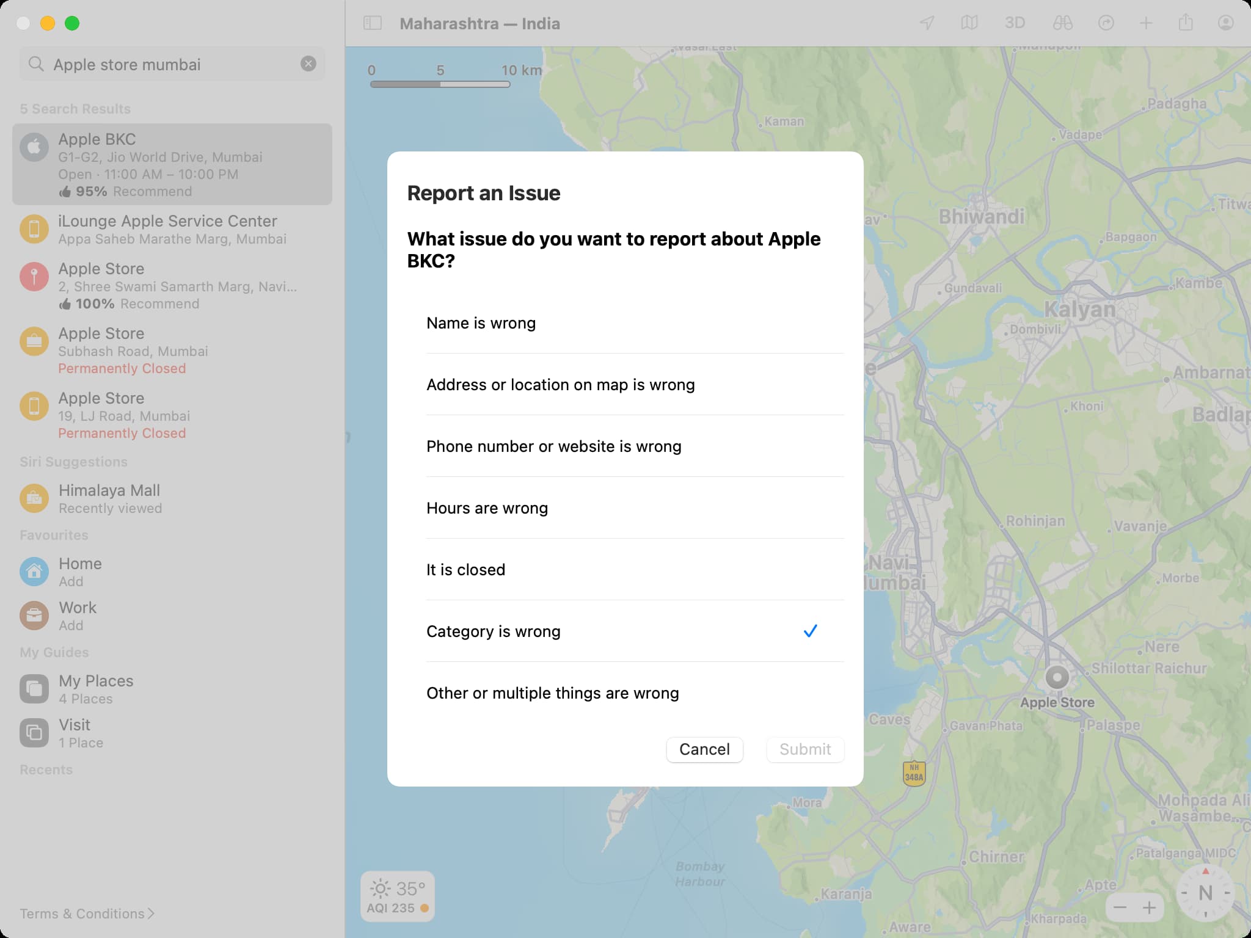
Task: Select Apple BKC search result
Action: 172,165
